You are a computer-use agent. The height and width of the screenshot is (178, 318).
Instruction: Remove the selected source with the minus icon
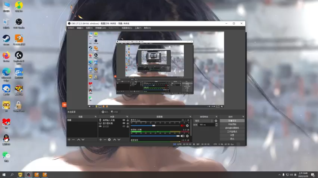pos(105,140)
